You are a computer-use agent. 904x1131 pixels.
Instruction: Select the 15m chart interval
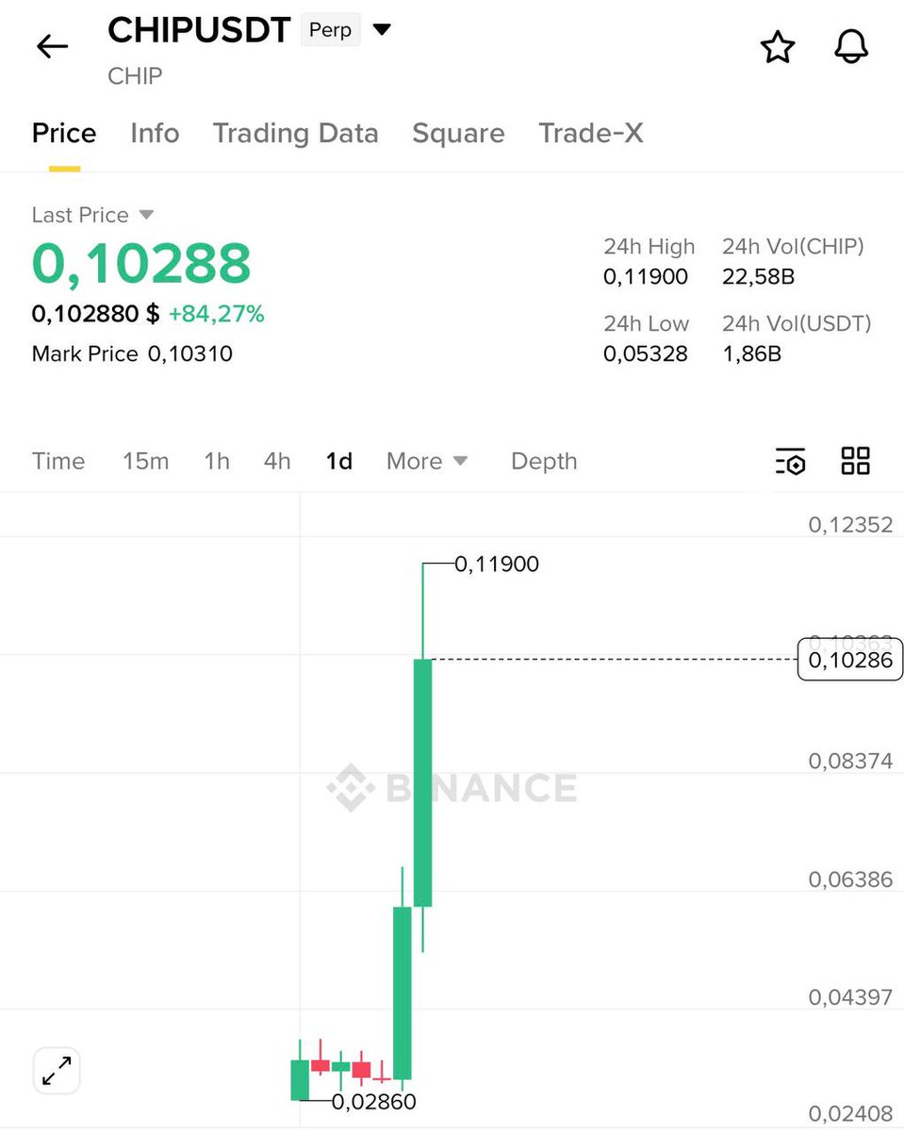click(x=145, y=461)
